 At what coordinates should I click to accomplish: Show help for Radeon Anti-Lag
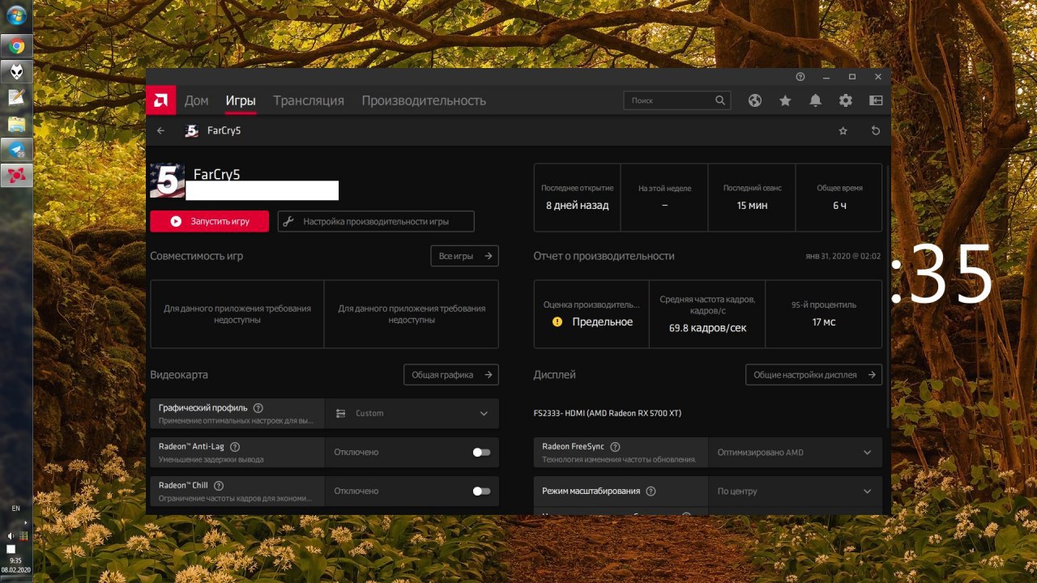(235, 446)
